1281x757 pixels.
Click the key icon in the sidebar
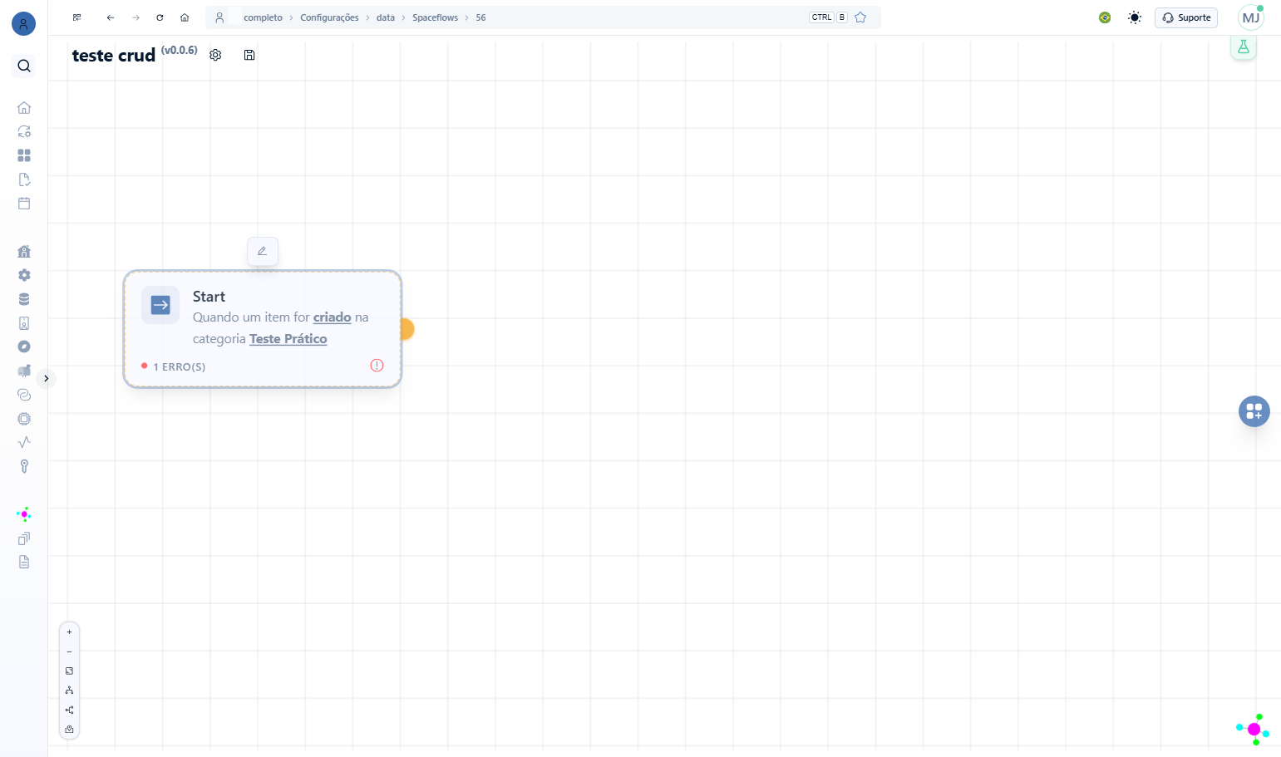pos(24,466)
